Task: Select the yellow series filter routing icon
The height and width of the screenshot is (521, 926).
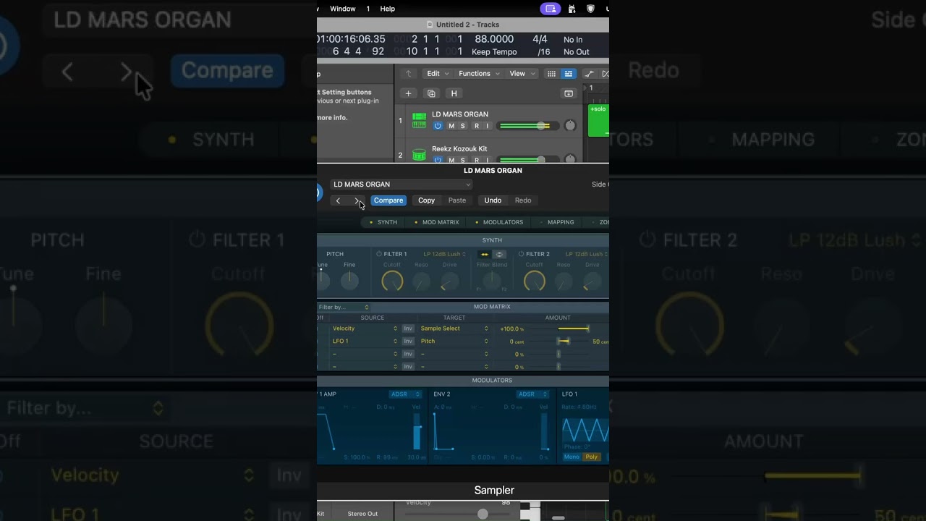Action: pyautogui.click(x=484, y=254)
